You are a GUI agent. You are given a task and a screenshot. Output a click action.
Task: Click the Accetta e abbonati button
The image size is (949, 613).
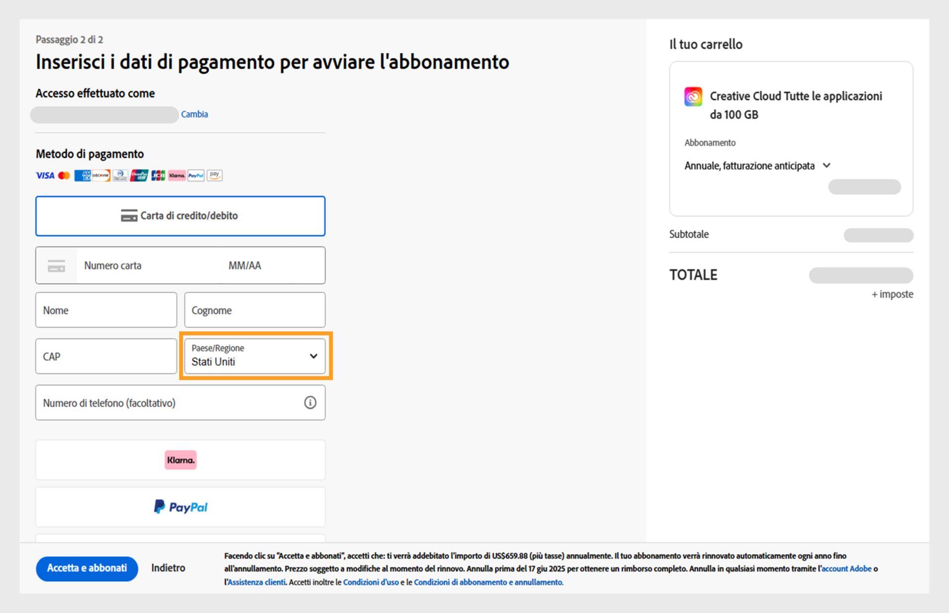87,569
